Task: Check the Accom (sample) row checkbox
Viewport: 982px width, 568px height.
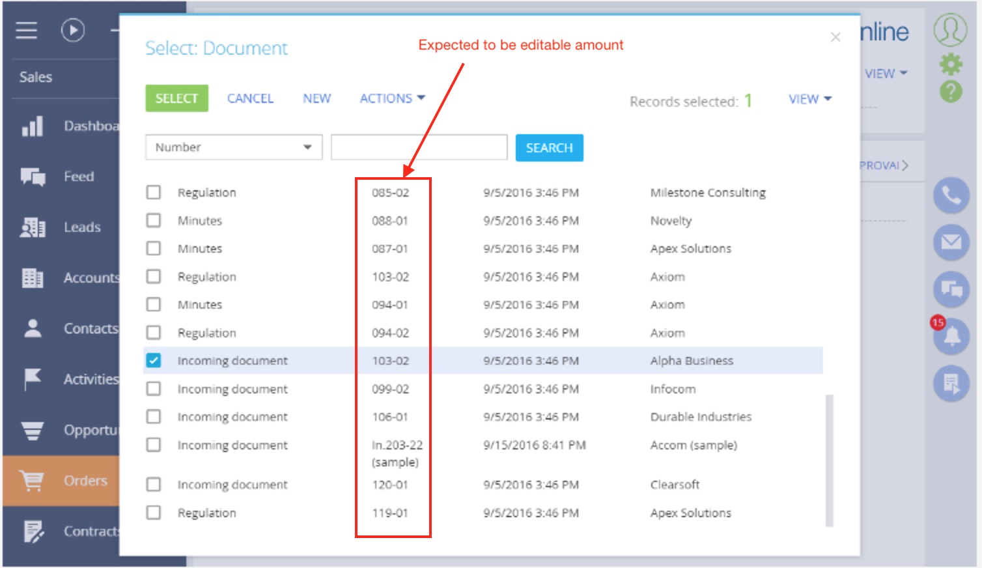Action: click(x=154, y=445)
